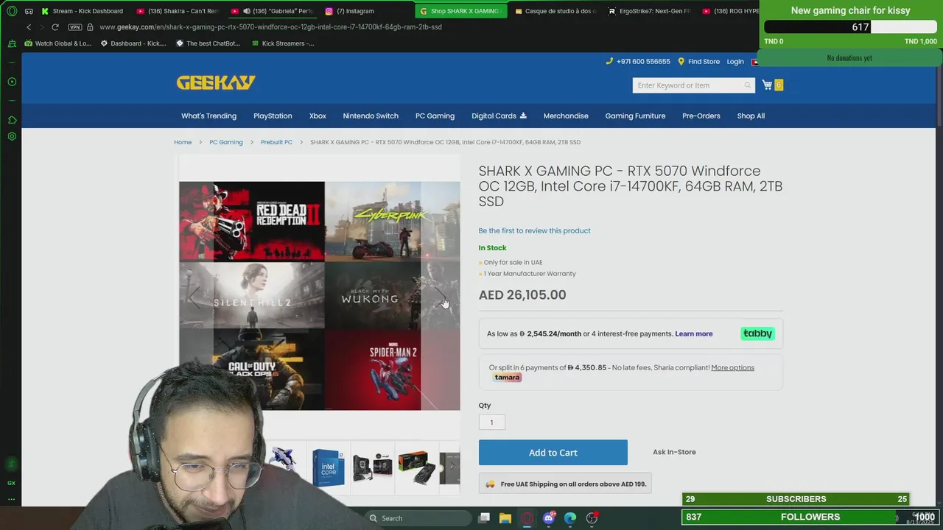Select graphics card thumbnail

coord(416,467)
